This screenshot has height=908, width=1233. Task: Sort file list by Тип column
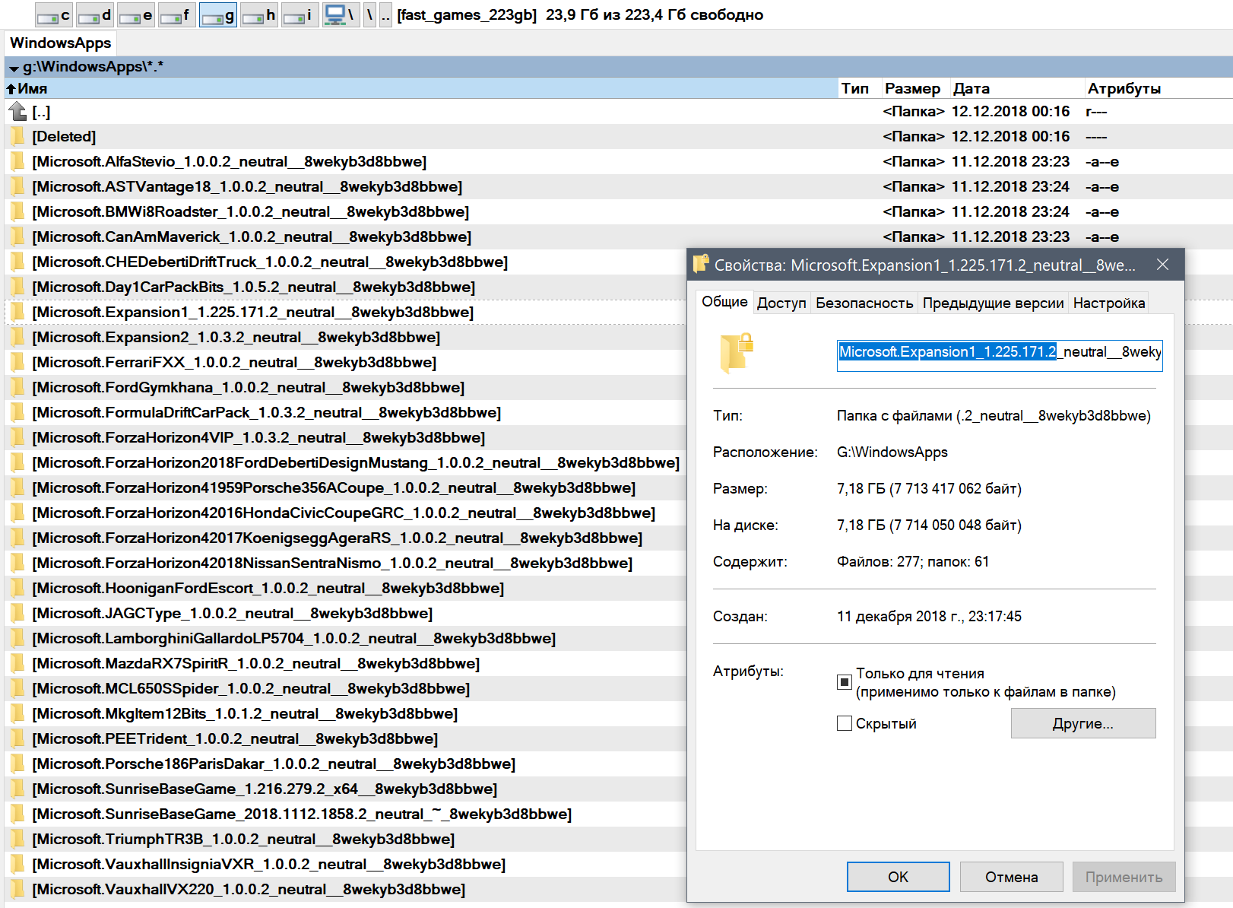click(x=860, y=88)
